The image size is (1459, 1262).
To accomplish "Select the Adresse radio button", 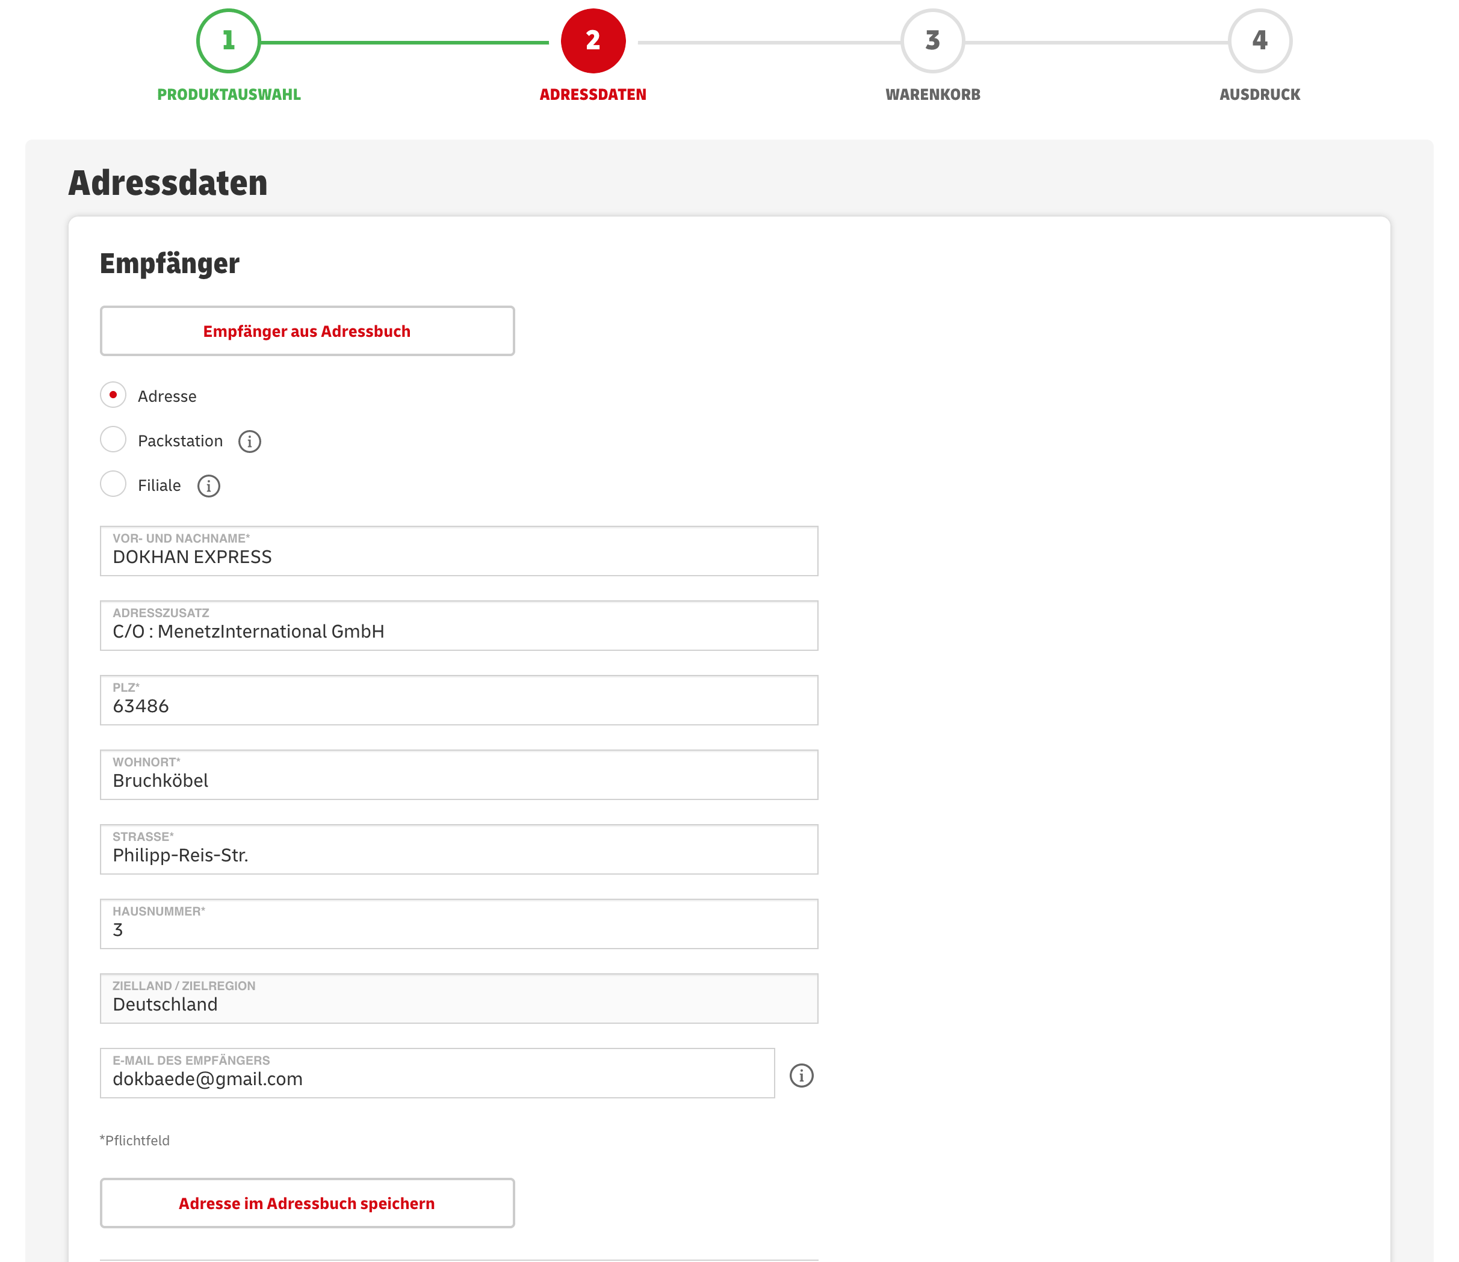I will [x=113, y=395].
